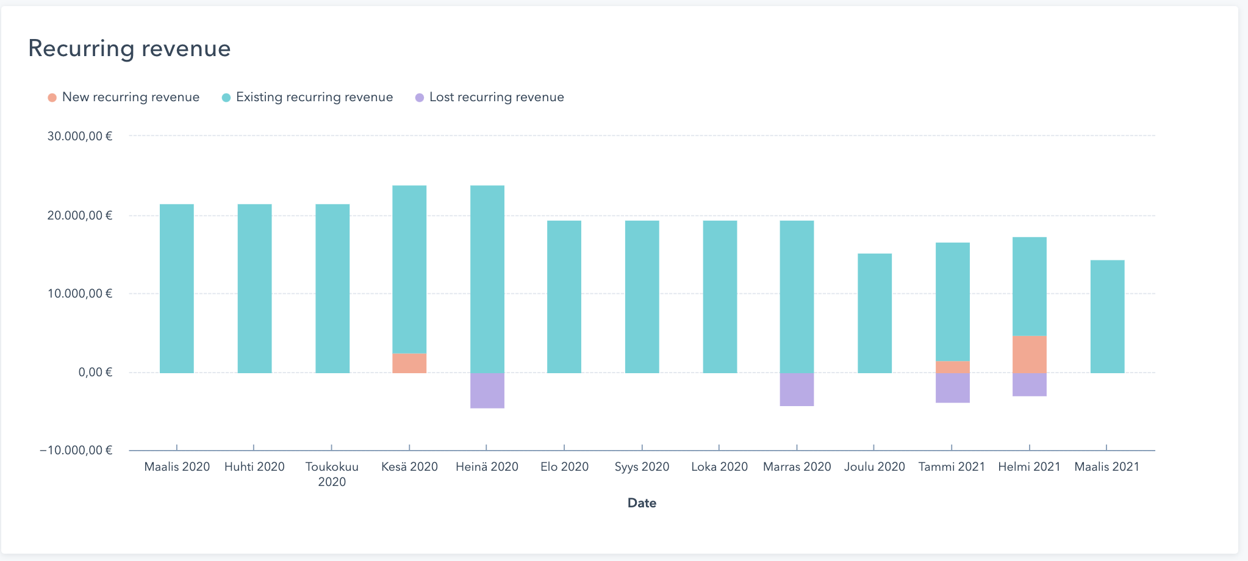Click the orange New recurring revenue legend dot
Image resolution: width=1248 pixels, height=561 pixels.
pyautogui.click(x=52, y=97)
